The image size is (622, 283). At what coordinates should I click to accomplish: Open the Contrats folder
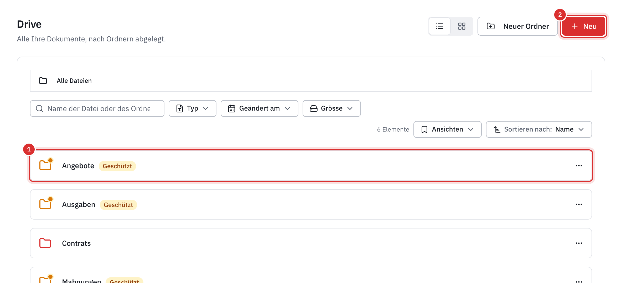pyautogui.click(x=311, y=243)
